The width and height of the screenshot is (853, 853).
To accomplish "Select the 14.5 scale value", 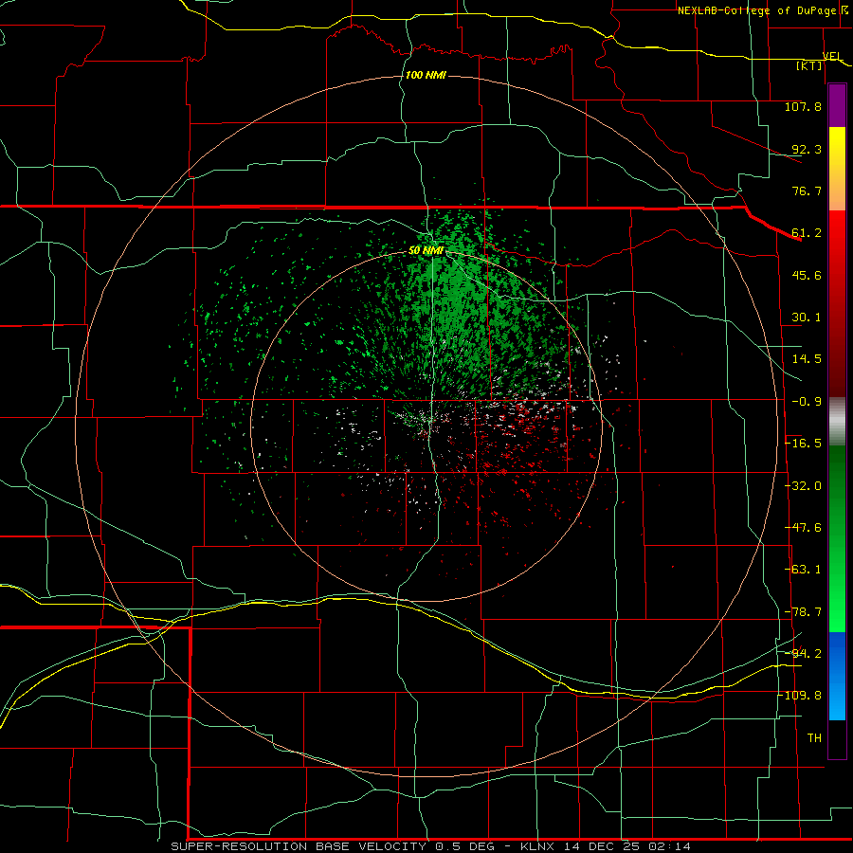I will pyautogui.click(x=807, y=359).
